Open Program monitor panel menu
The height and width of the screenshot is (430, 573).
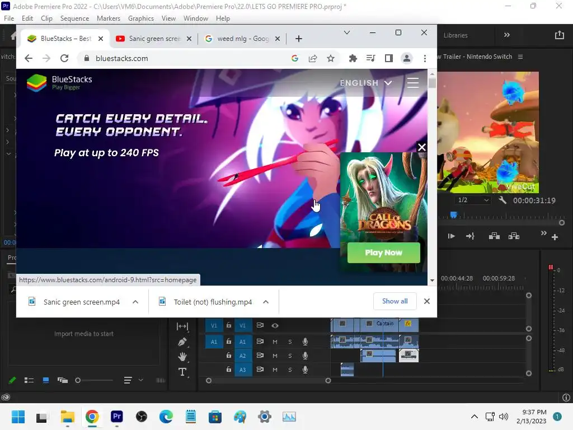click(x=520, y=57)
